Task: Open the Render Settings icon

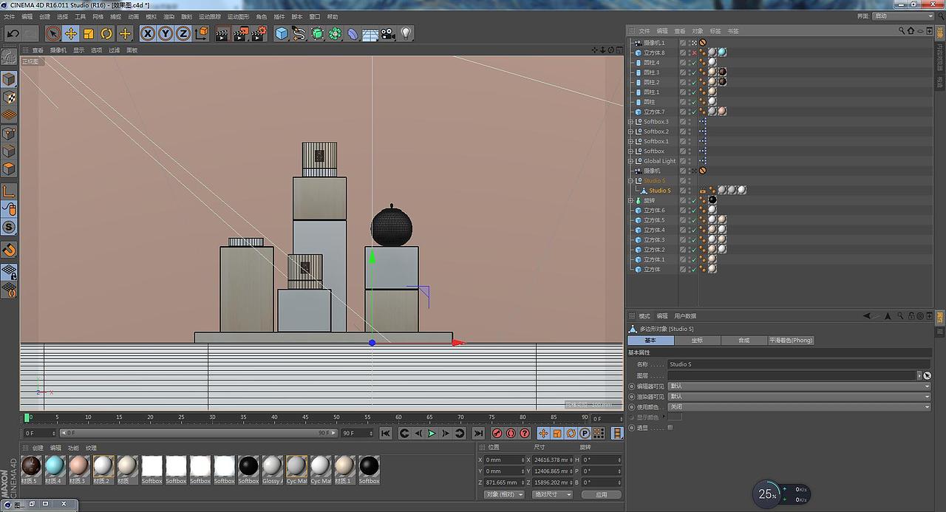Action: pos(259,33)
